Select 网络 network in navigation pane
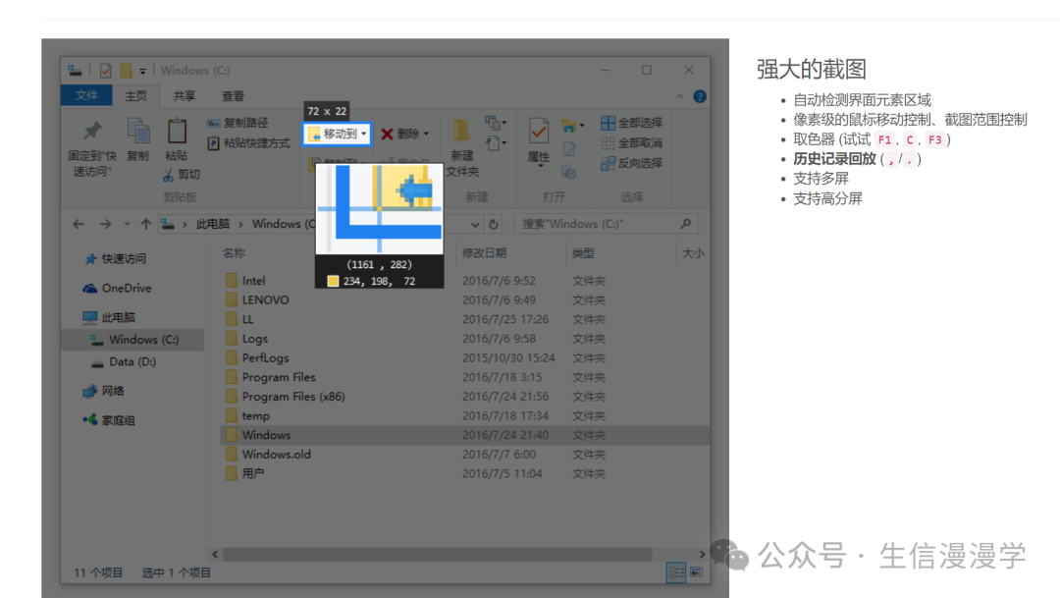The image size is (1060, 598). (x=103, y=391)
